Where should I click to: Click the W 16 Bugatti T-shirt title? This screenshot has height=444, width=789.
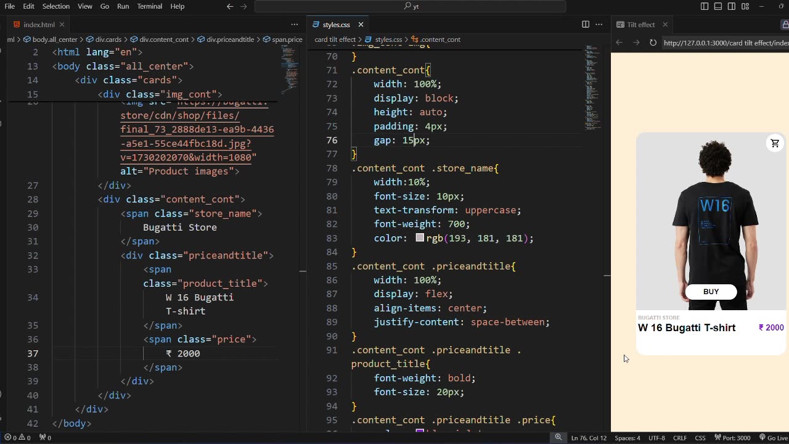click(x=687, y=327)
